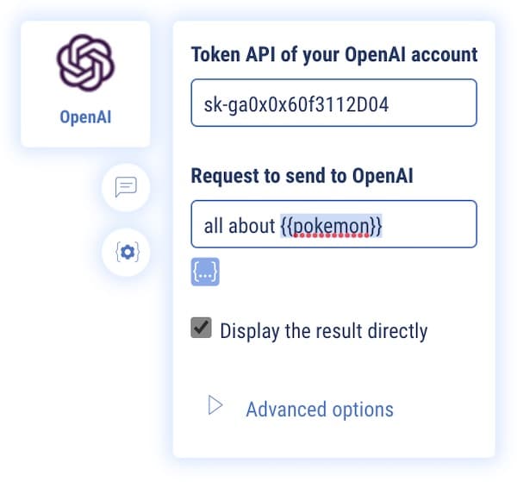
Task: Select the {{pokemon}} variable in request
Action: 331,226
